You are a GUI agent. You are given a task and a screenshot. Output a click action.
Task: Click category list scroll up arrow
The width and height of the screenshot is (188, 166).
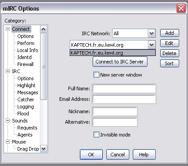pos(44,29)
